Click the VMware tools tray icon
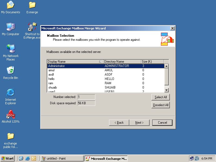The width and height of the screenshot is (216, 162). pyautogui.click(x=197, y=158)
